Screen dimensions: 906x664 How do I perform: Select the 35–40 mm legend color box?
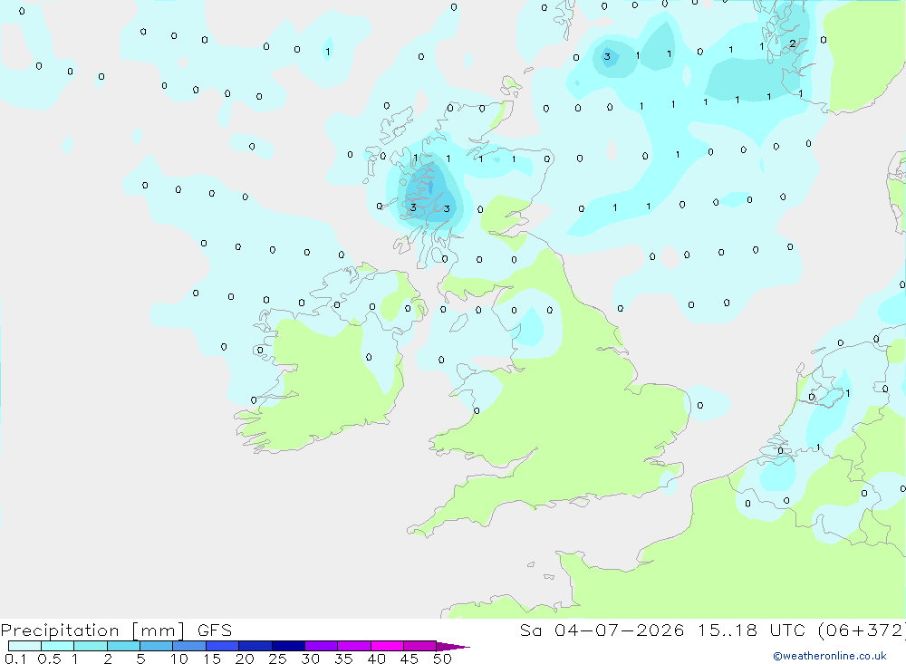[x=354, y=646]
